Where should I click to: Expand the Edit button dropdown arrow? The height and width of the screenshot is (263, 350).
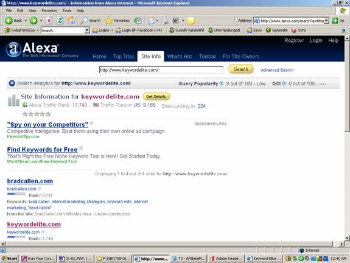(183, 21)
